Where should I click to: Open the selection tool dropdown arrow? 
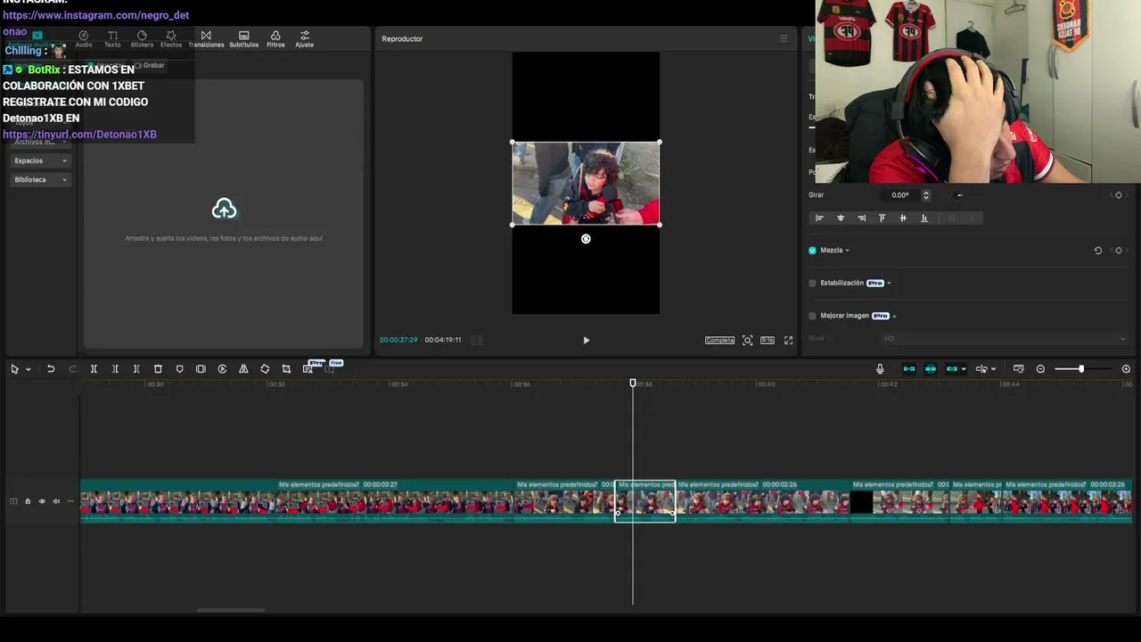(x=29, y=369)
